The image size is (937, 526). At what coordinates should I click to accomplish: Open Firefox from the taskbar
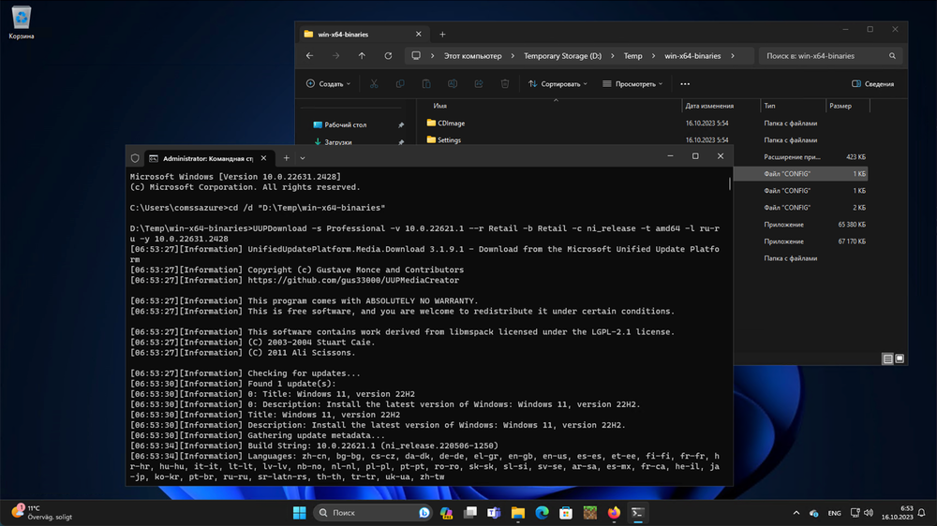(x=614, y=513)
